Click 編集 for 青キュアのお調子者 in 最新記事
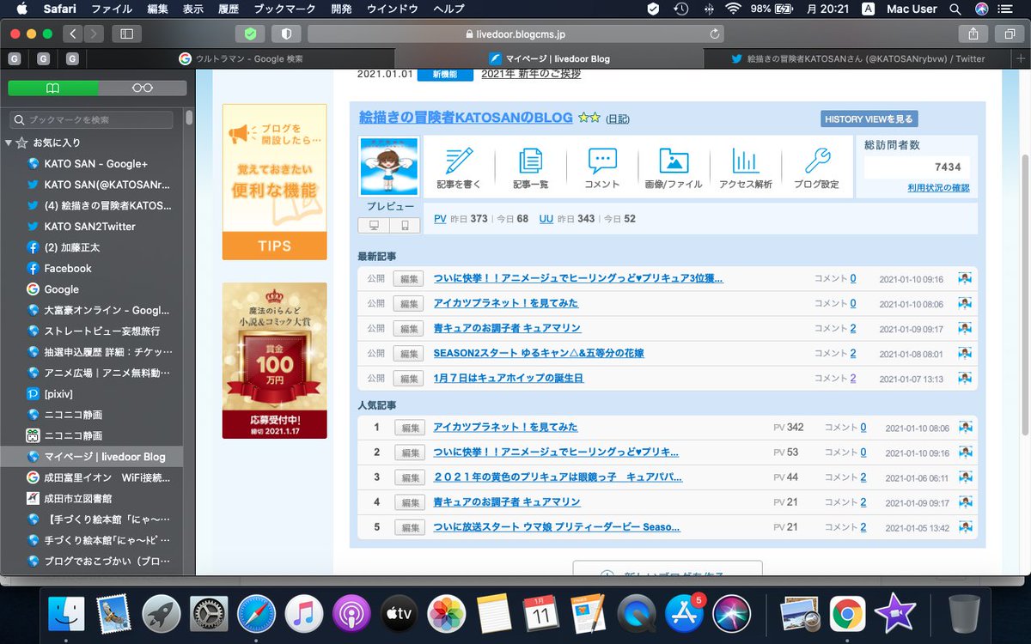 408,328
